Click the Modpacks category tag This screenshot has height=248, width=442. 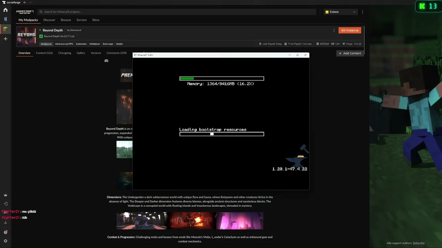coord(46,44)
